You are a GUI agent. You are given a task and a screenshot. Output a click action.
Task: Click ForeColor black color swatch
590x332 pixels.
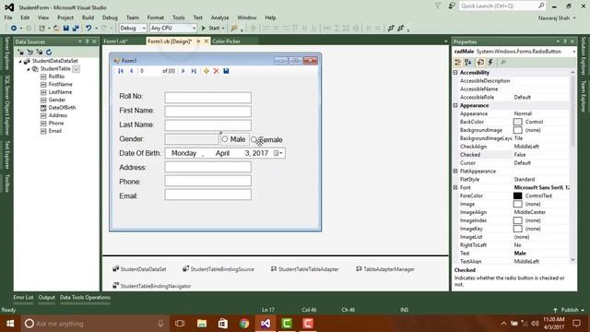tap(518, 196)
